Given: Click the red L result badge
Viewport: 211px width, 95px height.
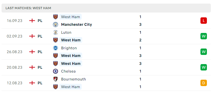Looking at the screenshot, I should coord(204,21).
